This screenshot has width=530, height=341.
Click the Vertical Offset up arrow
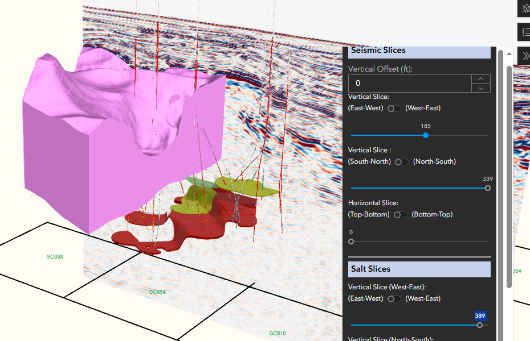click(x=480, y=78)
